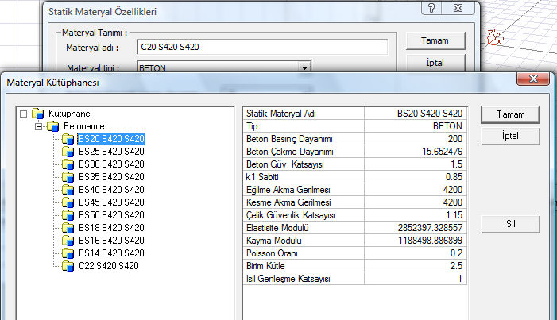This screenshot has width=557, height=320.
Task: Delete the material with the Sil button
Action: 510,224
